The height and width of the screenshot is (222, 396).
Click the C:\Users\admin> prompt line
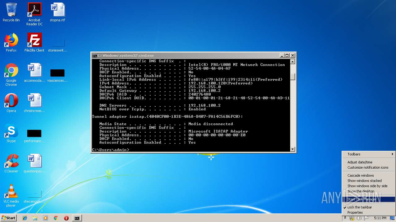click(110, 150)
